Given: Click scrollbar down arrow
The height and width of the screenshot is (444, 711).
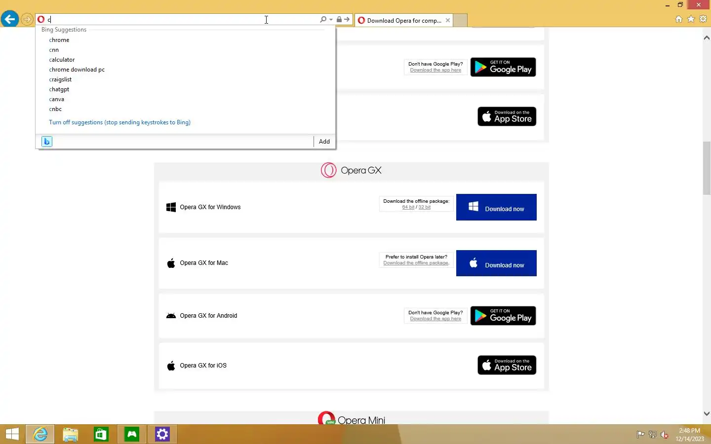Looking at the screenshot, I should pos(707,414).
